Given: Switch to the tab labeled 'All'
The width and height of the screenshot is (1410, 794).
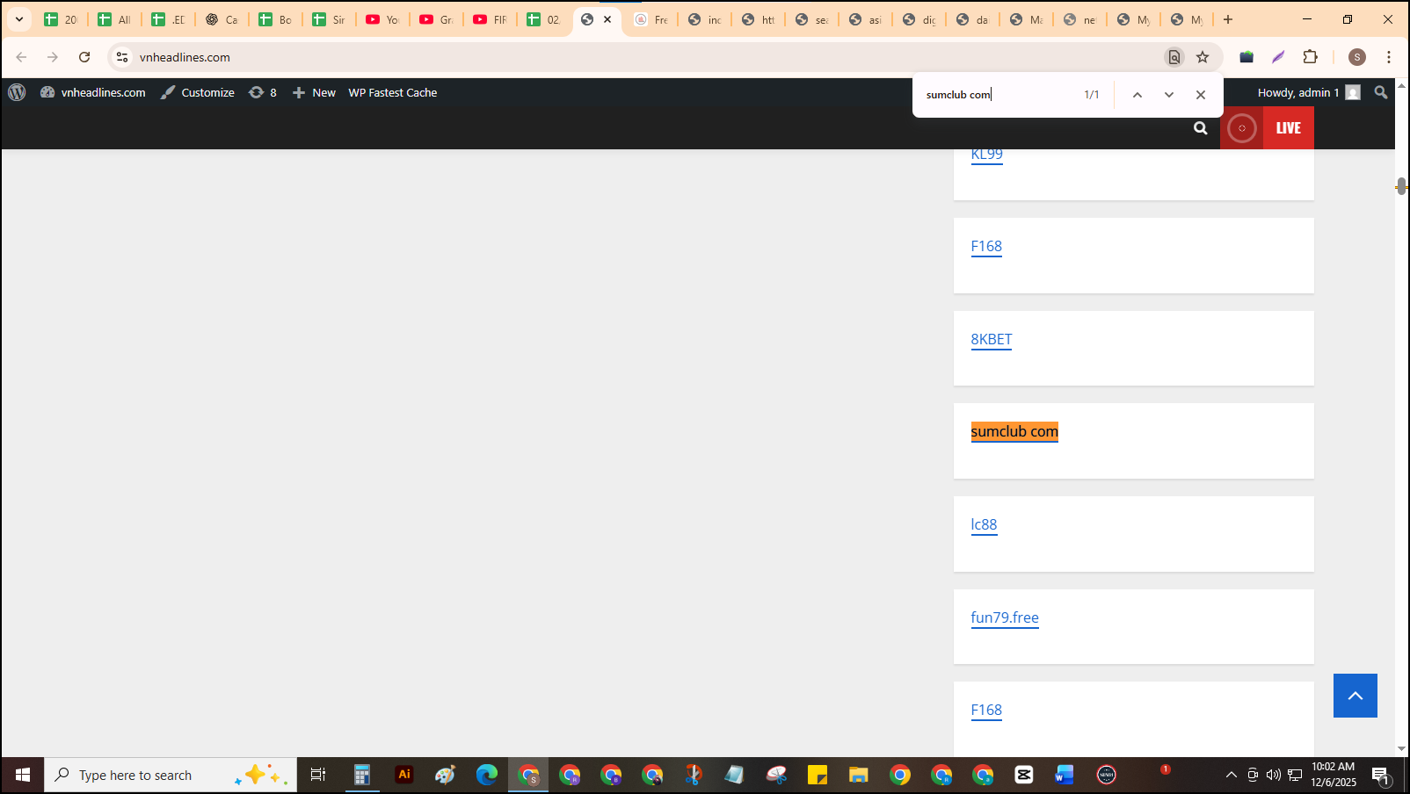Looking at the screenshot, I should [114, 19].
